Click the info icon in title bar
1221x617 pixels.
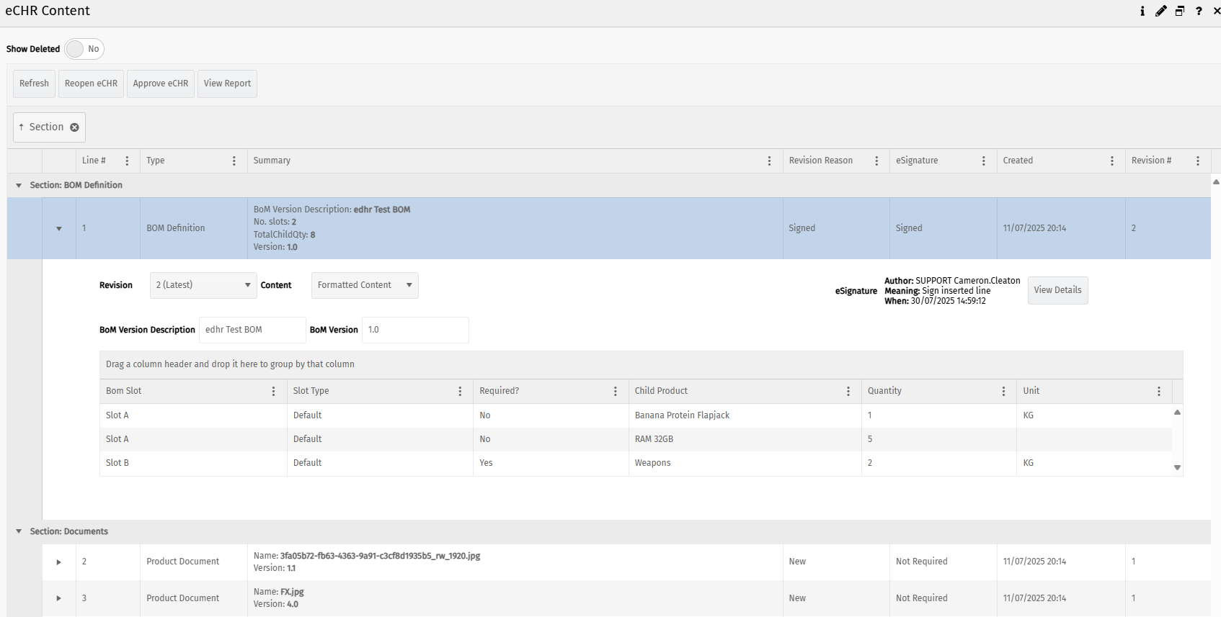[1142, 11]
